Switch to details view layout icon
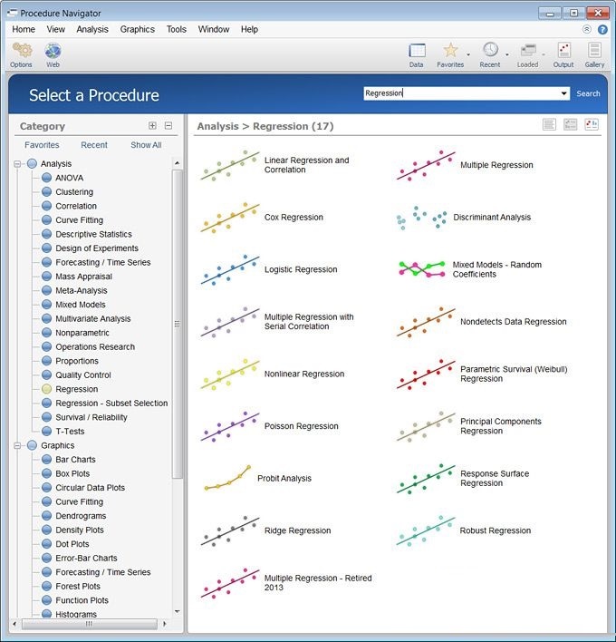Screen dimensions: 616x642 tap(570, 124)
